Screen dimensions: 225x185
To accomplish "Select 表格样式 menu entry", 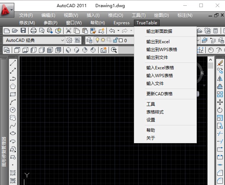I will click(165, 112).
